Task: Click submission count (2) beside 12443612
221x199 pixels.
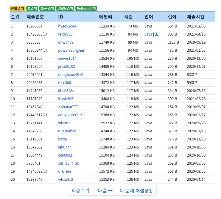Action: pos(45,115)
